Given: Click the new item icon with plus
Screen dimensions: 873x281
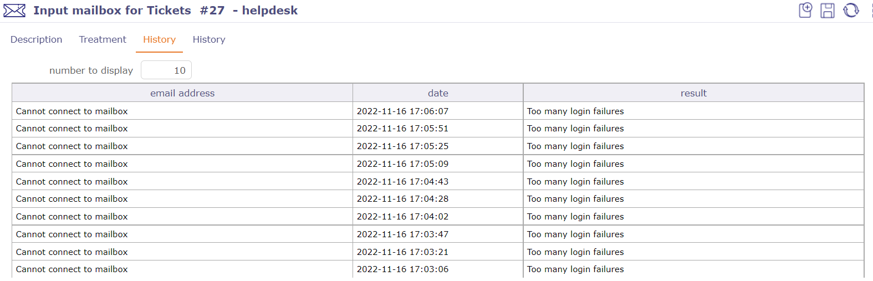Looking at the screenshot, I should coord(805,11).
